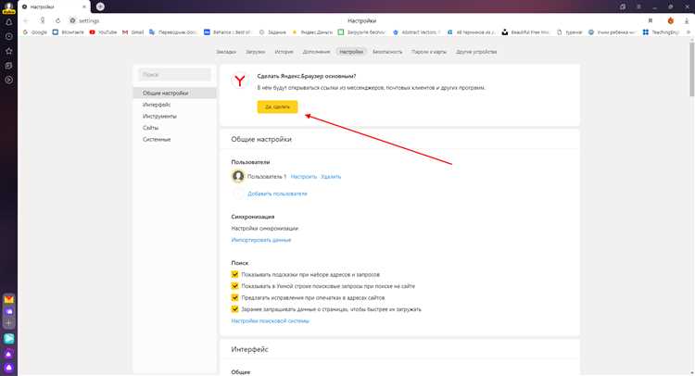Click the yellow 'Да, сделать' button
Image resolution: width=695 pixels, height=376 pixels.
pyautogui.click(x=277, y=107)
